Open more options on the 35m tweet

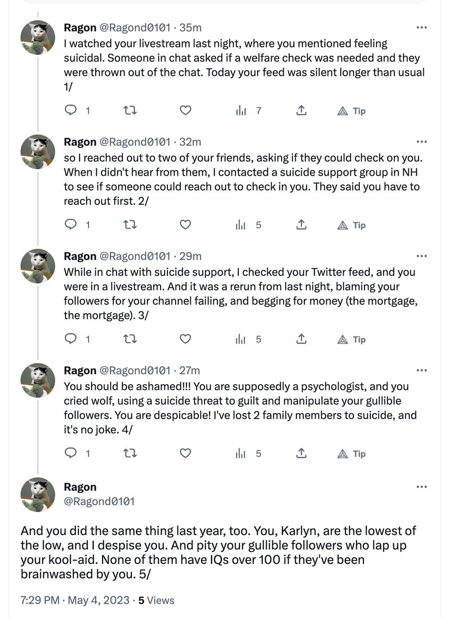click(x=421, y=27)
